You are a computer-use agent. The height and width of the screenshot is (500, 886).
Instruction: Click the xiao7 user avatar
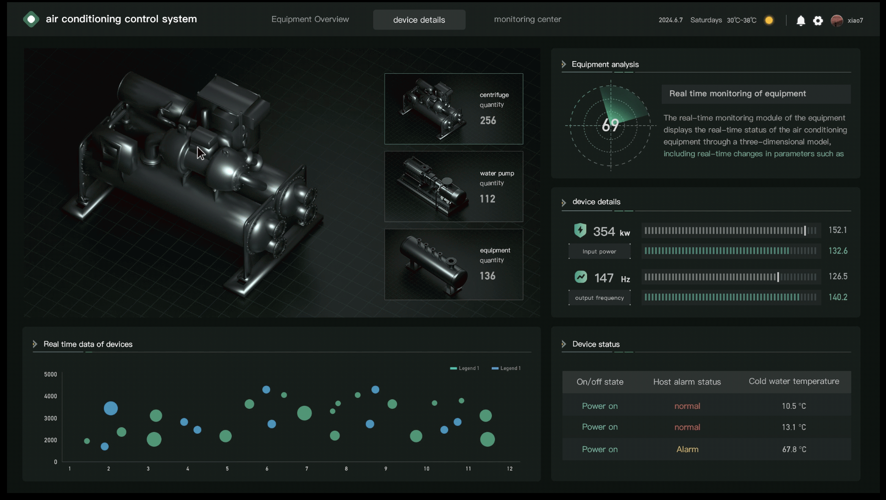pyautogui.click(x=836, y=21)
